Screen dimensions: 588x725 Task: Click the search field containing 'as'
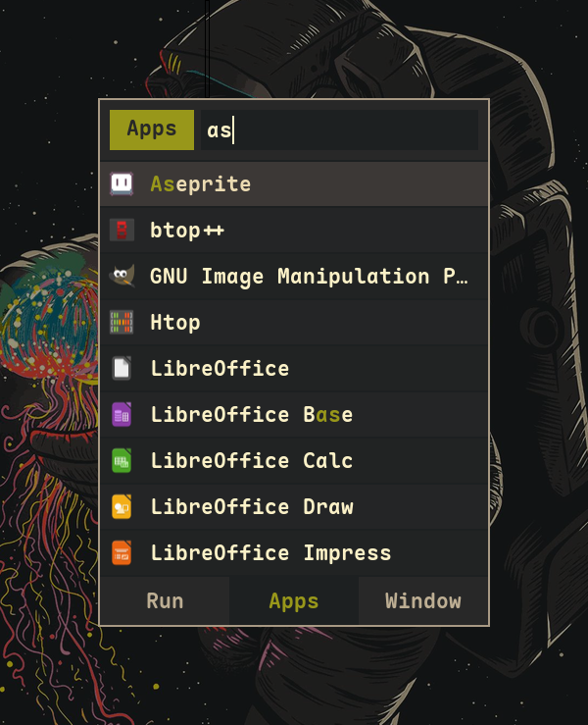coord(338,130)
